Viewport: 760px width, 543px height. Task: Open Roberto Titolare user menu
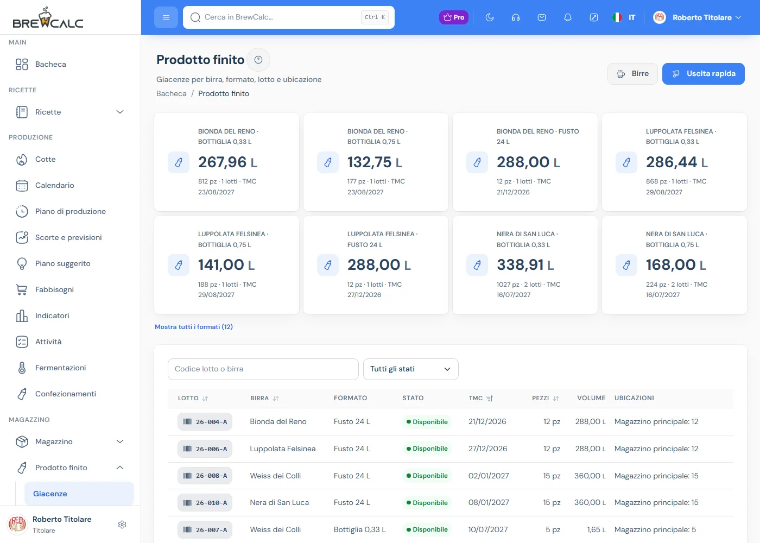tap(697, 17)
